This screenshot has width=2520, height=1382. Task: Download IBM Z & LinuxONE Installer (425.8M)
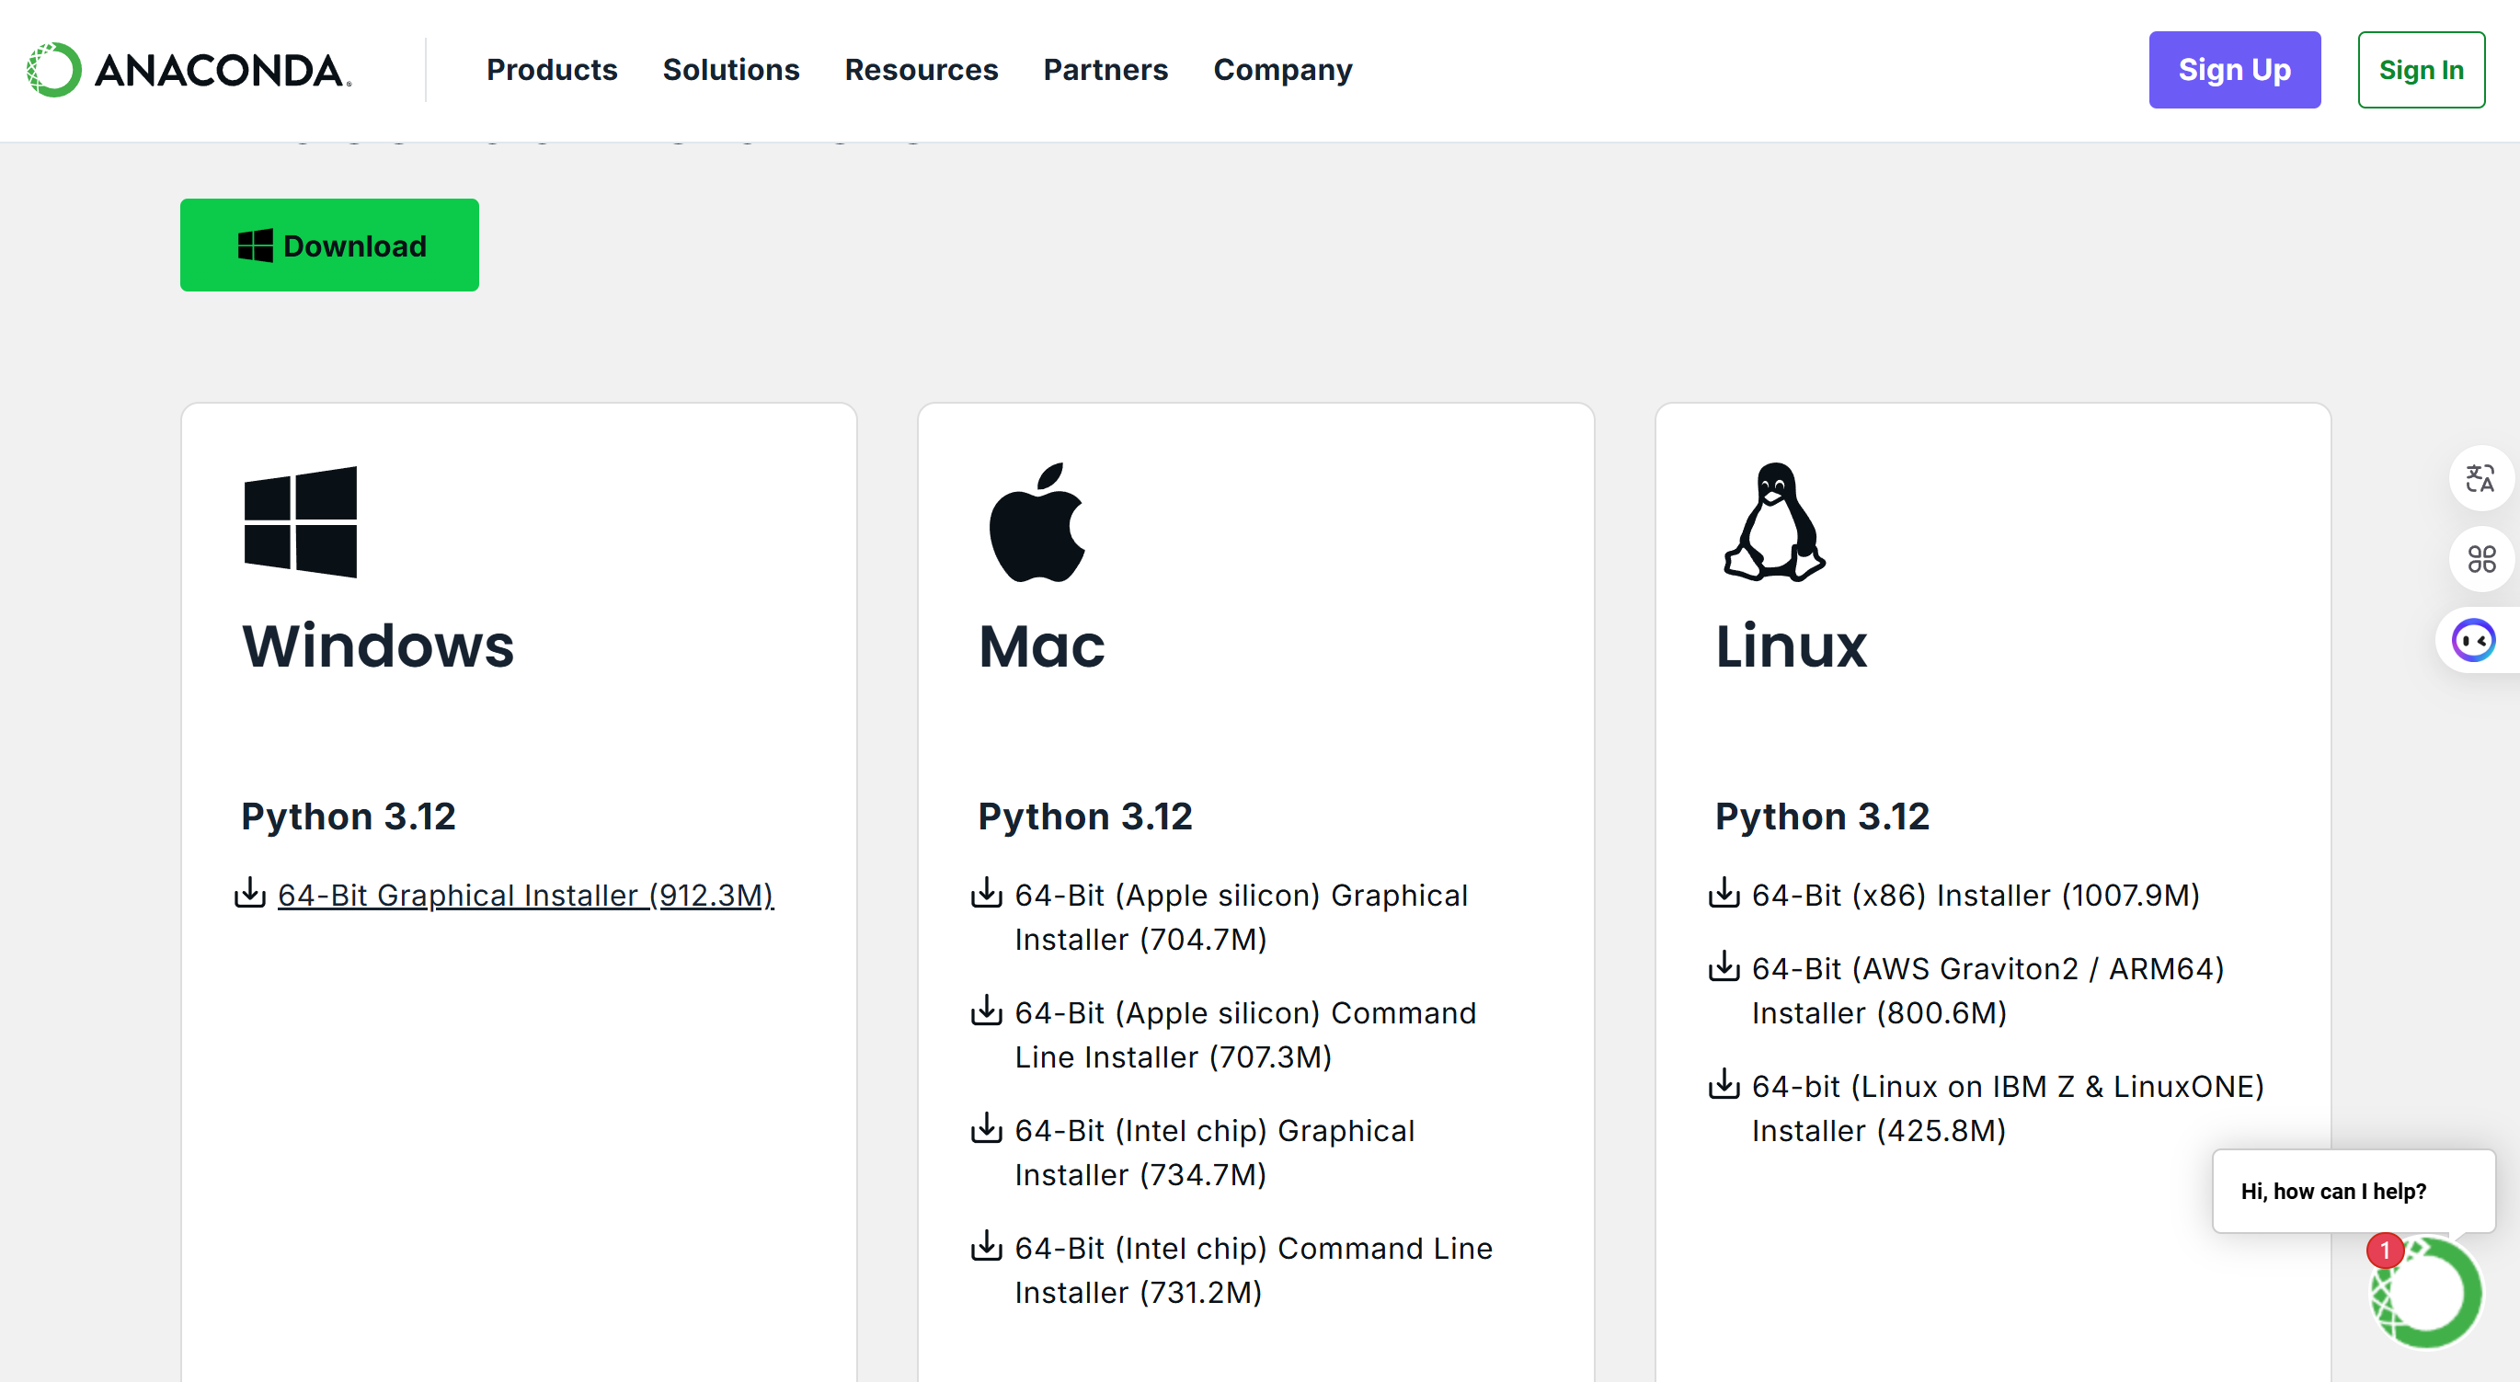(2009, 1108)
